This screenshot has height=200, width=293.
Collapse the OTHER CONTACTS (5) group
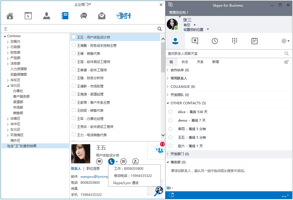(x=168, y=103)
